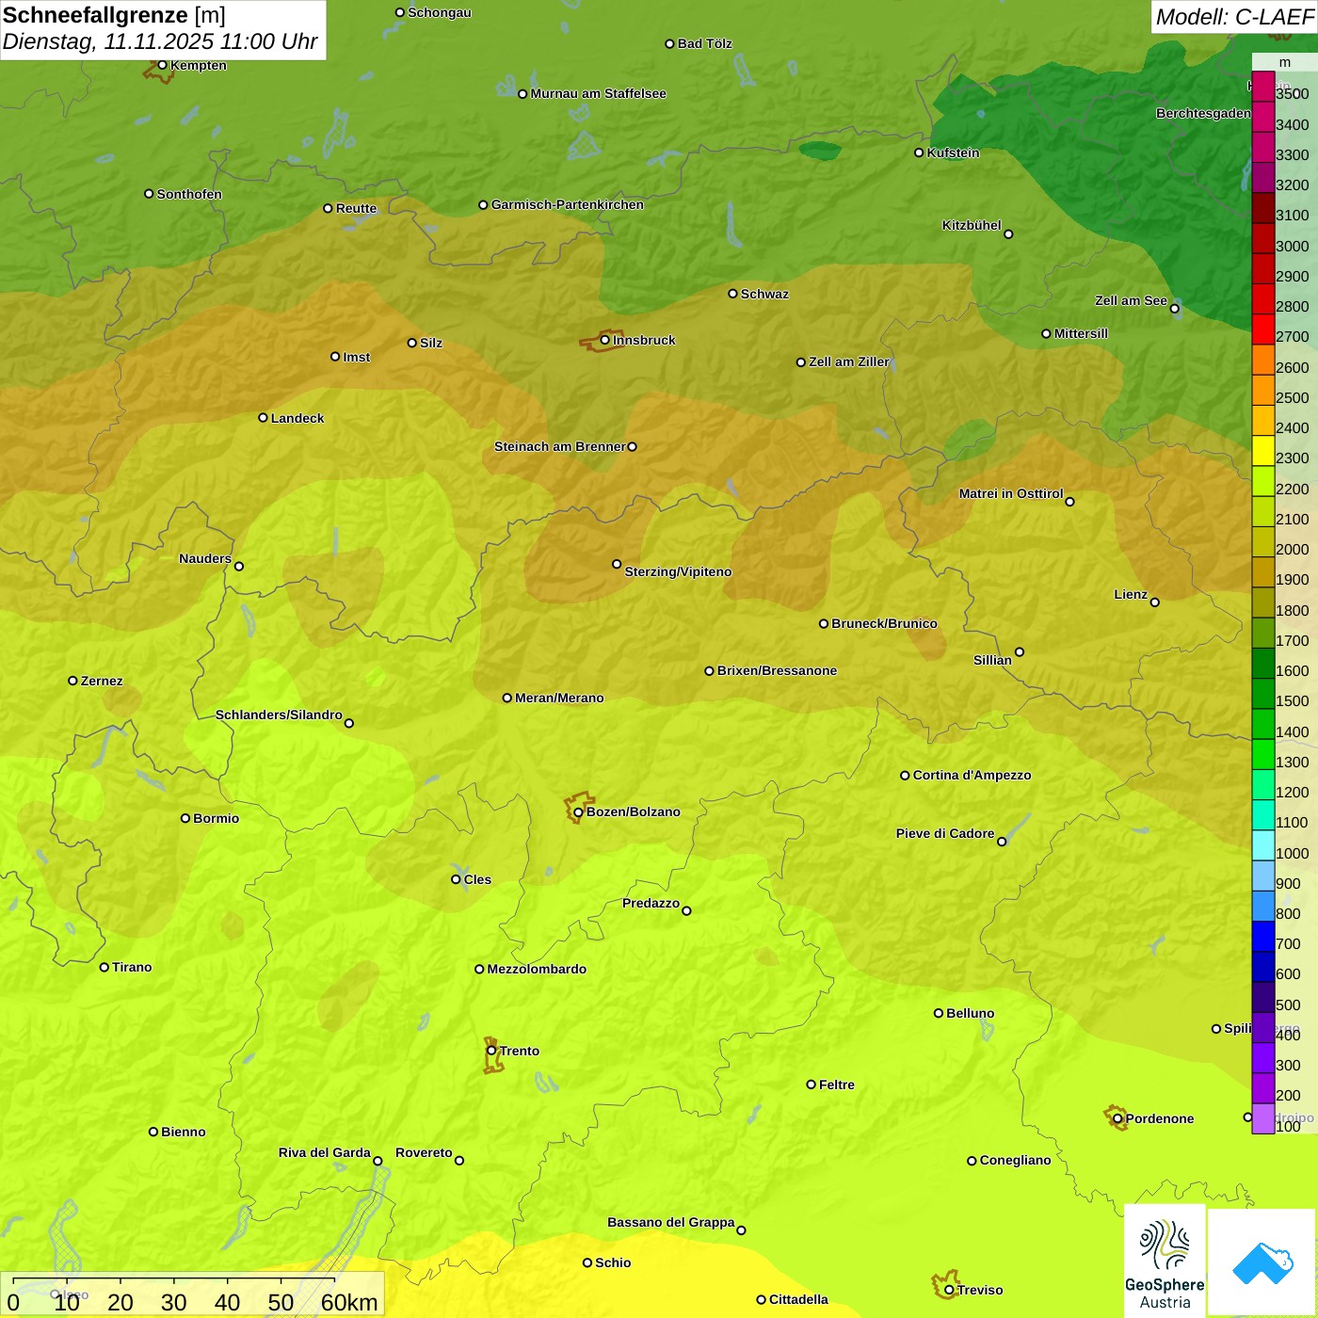
Task: Click the 'Schneefallgrenze [m]' title
Action: 114,15
